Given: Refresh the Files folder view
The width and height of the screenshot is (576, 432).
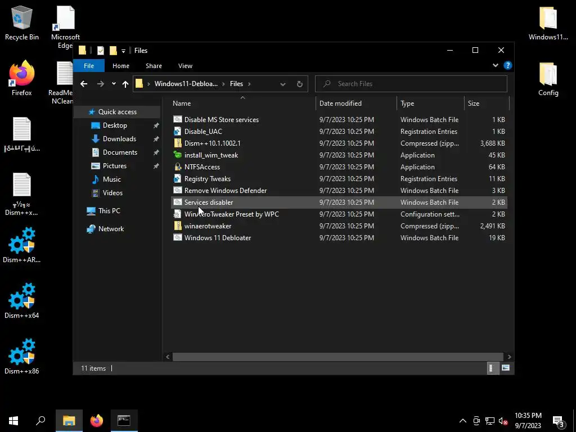Looking at the screenshot, I should [300, 84].
